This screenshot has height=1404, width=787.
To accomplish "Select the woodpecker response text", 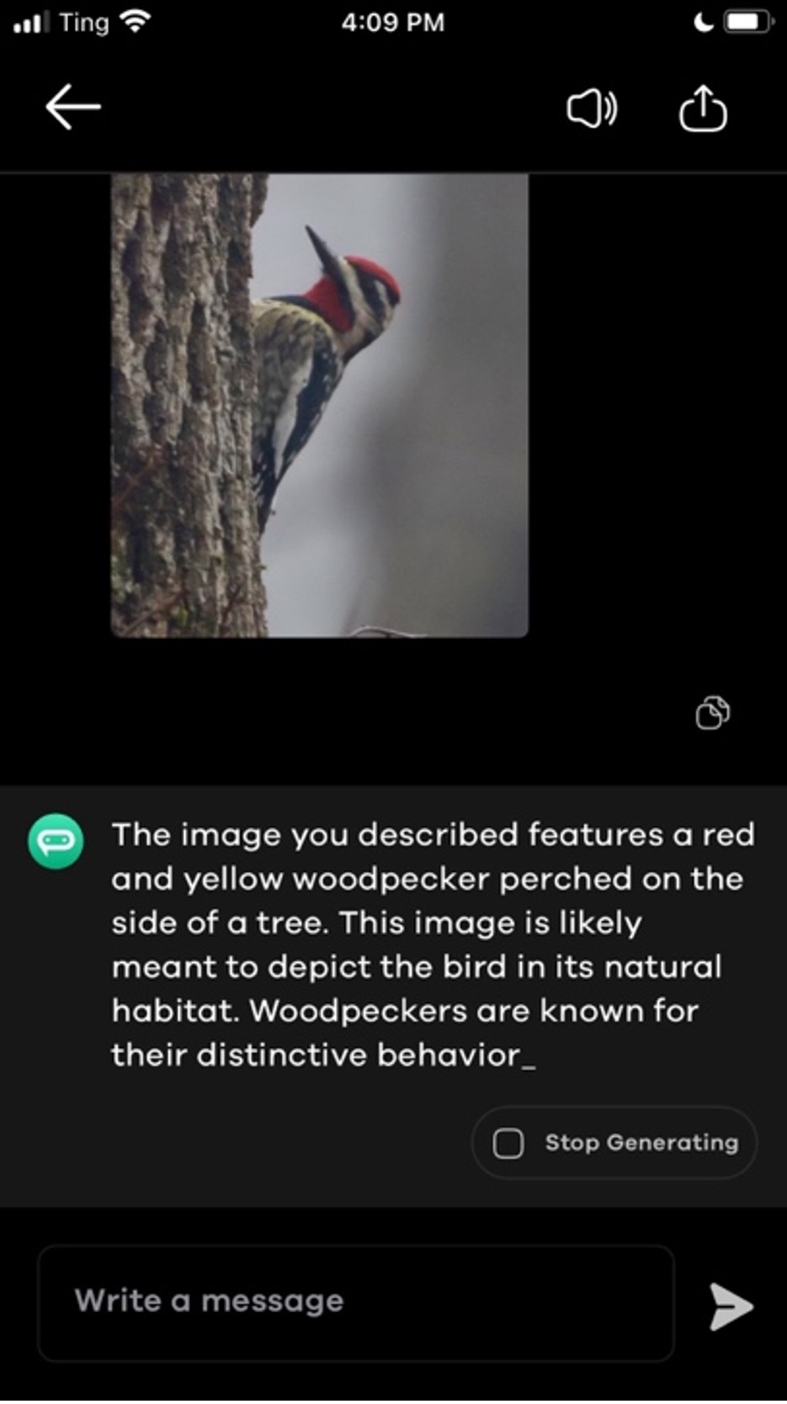I will pos(433,944).
